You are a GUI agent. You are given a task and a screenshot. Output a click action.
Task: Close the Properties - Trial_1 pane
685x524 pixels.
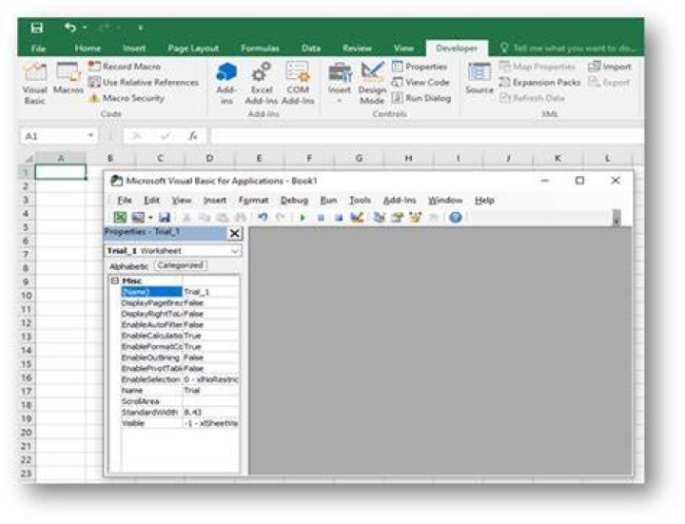point(235,233)
